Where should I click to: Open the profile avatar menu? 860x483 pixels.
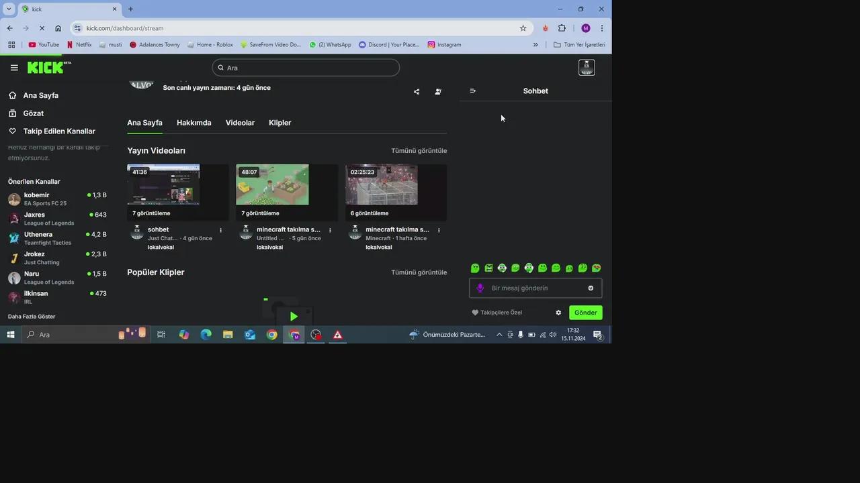pyautogui.click(x=587, y=68)
